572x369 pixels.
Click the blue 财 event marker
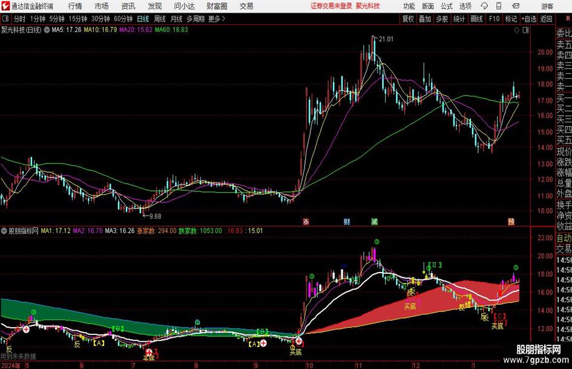pyautogui.click(x=347, y=222)
